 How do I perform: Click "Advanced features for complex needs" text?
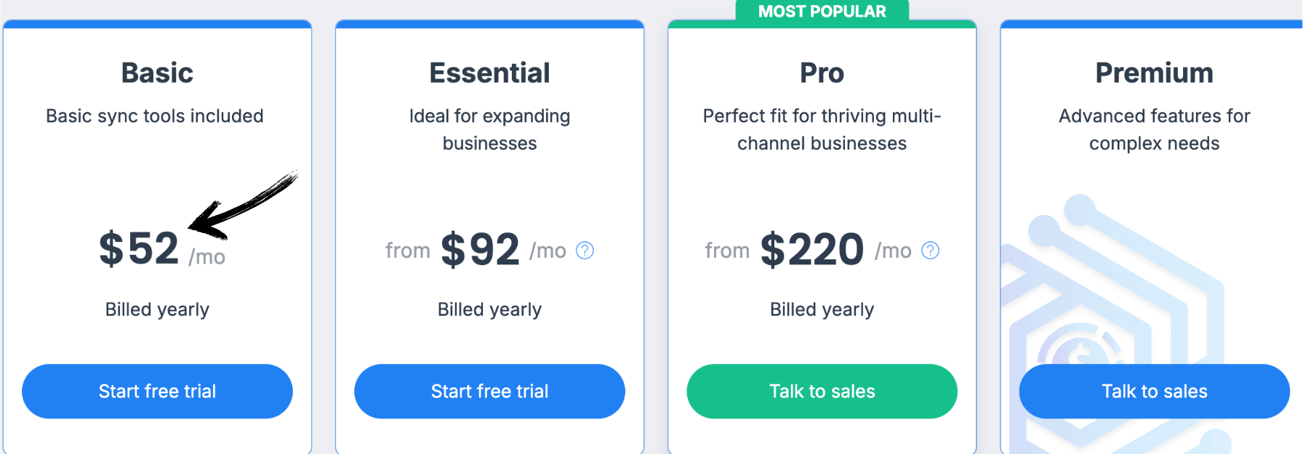tap(1154, 129)
